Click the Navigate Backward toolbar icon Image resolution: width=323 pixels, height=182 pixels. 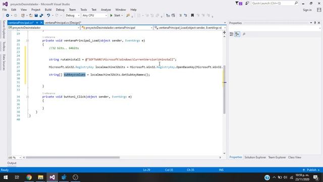coord(8,16)
